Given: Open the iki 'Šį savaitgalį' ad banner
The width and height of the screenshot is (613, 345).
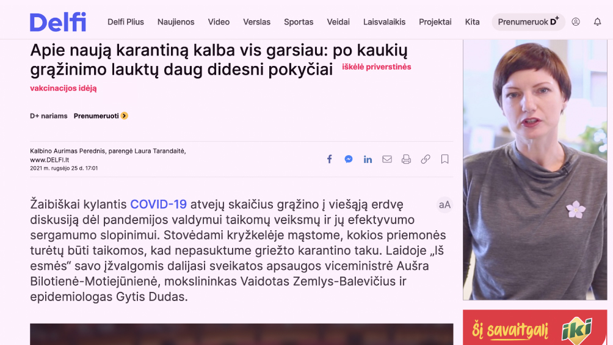Looking at the screenshot, I should pos(535,327).
